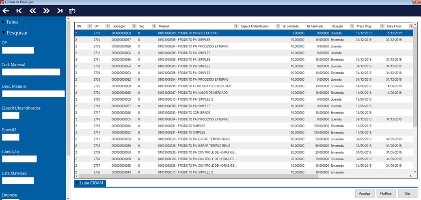Go to last record icon

point(60,11)
